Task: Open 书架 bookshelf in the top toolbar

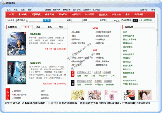Action: (153, 10)
